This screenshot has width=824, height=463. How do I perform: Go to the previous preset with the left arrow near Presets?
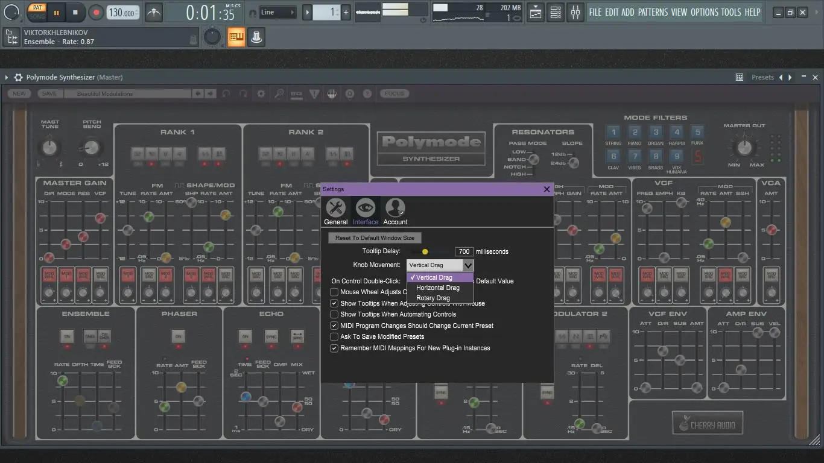tap(781, 77)
